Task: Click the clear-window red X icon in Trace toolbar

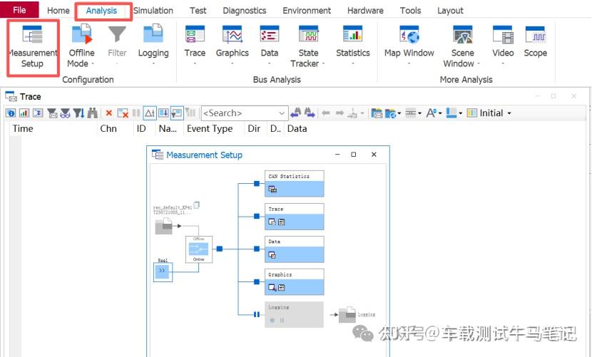Action: pyautogui.click(x=123, y=113)
